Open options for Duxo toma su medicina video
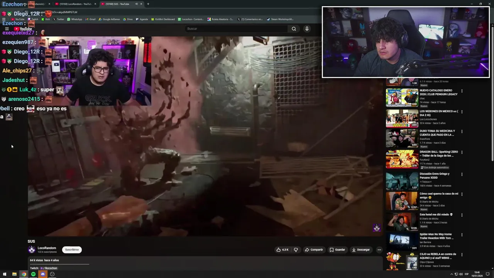The height and width of the screenshot is (278, 494). click(462, 132)
